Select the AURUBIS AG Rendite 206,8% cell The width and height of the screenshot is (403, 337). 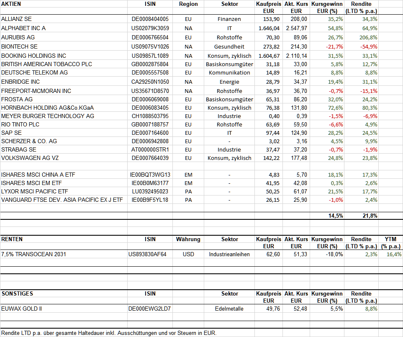(361, 38)
